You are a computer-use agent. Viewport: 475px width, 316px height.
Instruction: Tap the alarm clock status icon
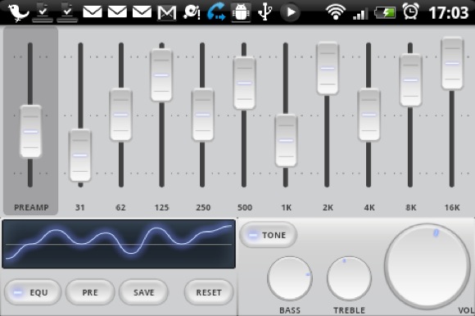411,11
